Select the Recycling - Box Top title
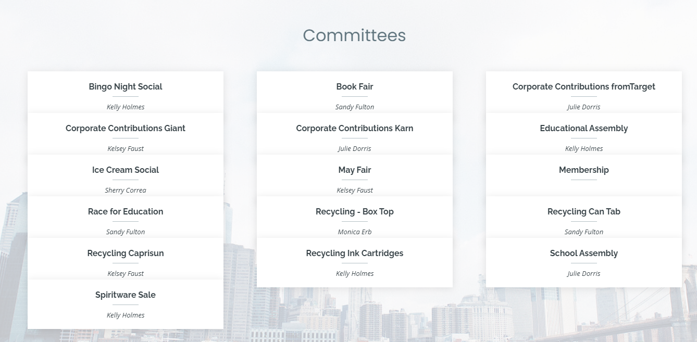Screen dimensions: 697x342 click(355, 211)
